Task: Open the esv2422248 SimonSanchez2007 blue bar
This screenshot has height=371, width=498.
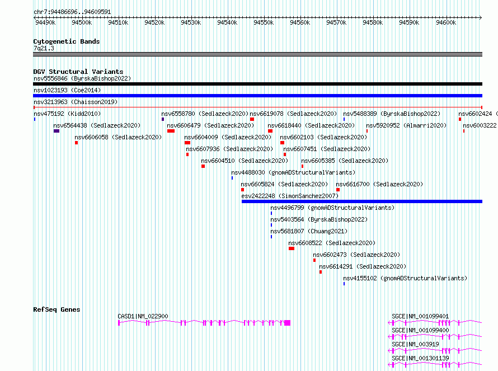Action: [362, 201]
